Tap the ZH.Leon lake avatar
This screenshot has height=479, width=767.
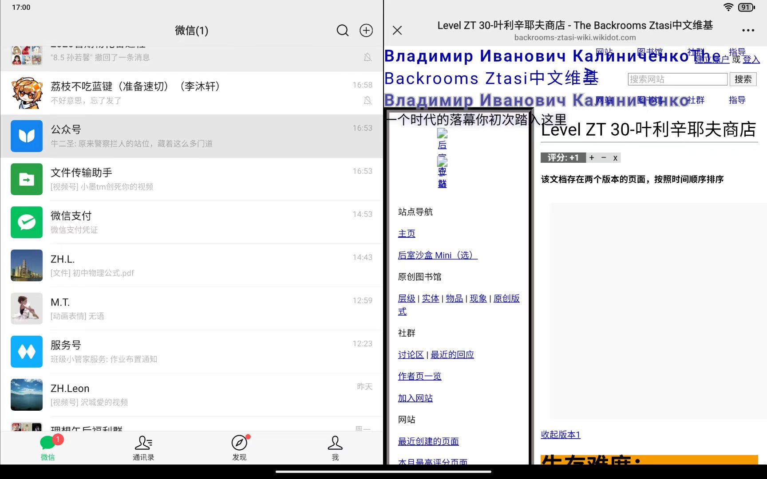pos(27,395)
